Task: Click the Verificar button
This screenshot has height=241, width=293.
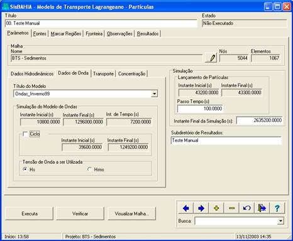Action: [80, 213]
